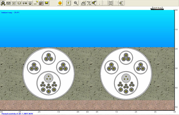This screenshot has width=179, height=115.
Task: Click the sun-with-dots toolbar icon
Action: [36, 3]
